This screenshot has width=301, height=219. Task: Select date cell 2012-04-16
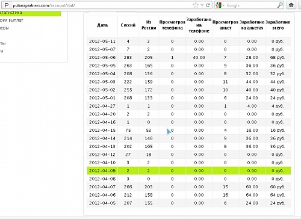(x=102, y=122)
